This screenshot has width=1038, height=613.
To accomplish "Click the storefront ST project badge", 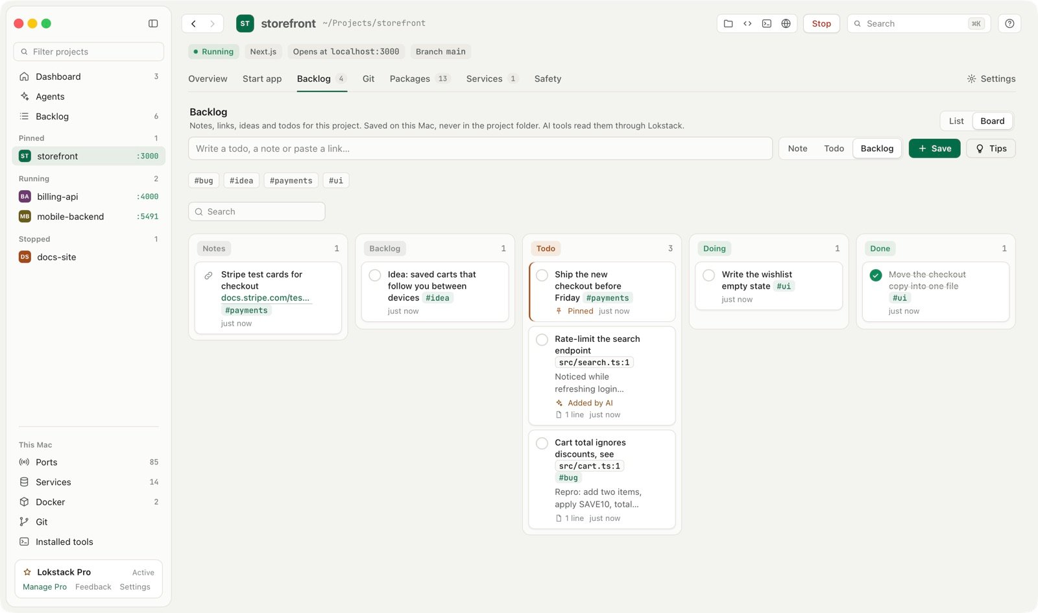I will (x=245, y=23).
